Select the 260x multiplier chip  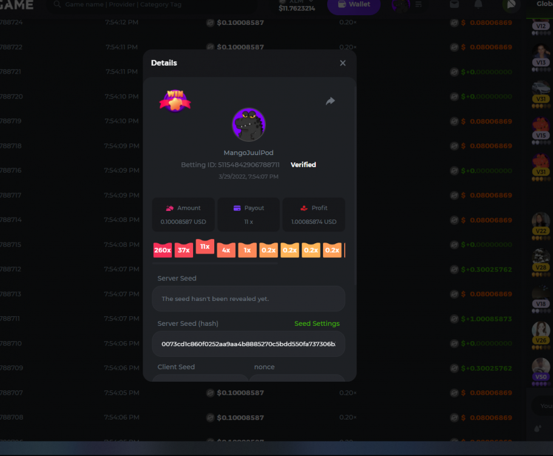coord(162,250)
